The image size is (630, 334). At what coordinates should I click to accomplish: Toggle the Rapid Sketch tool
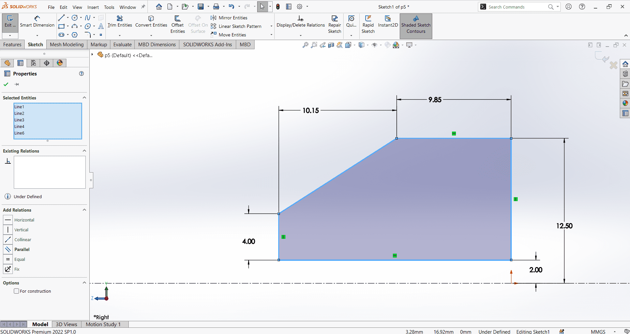[x=368, y=24]
